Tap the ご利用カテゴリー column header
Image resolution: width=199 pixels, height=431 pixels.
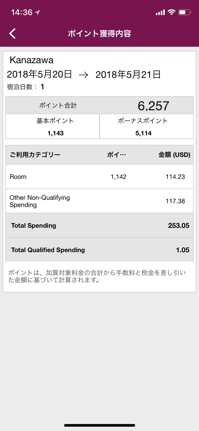click(35, 155)
